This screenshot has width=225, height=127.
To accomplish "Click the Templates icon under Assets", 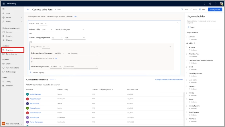I will click(3, 86).
